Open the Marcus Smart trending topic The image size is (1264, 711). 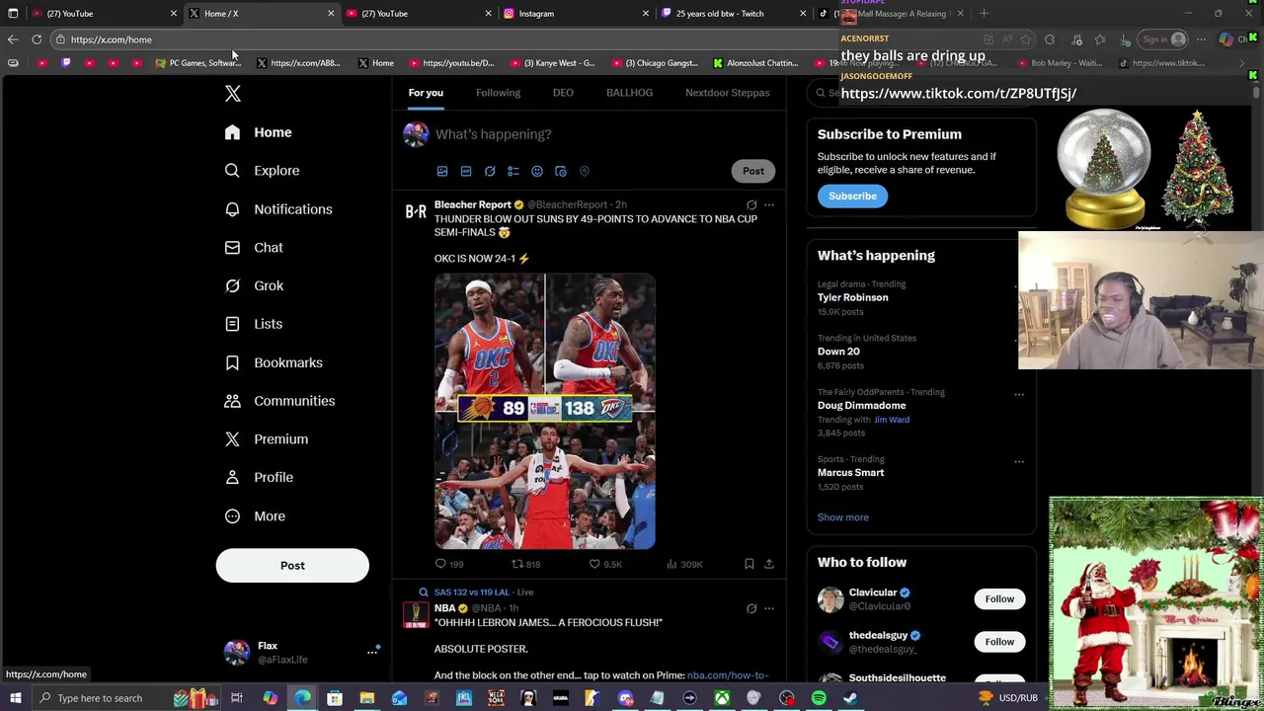click(850, 473)
